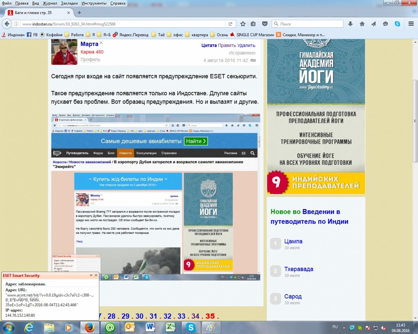Screen dimensions: 418x334
Task: Open the "Инструменты" menu
Action: [94, 3]
